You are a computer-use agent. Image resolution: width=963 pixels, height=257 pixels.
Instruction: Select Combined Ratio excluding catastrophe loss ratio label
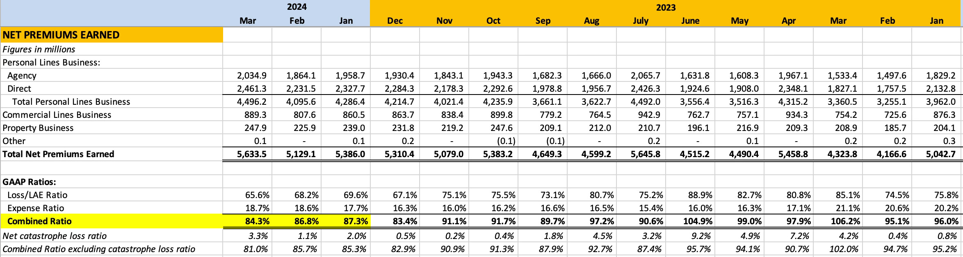pos(99,249)
